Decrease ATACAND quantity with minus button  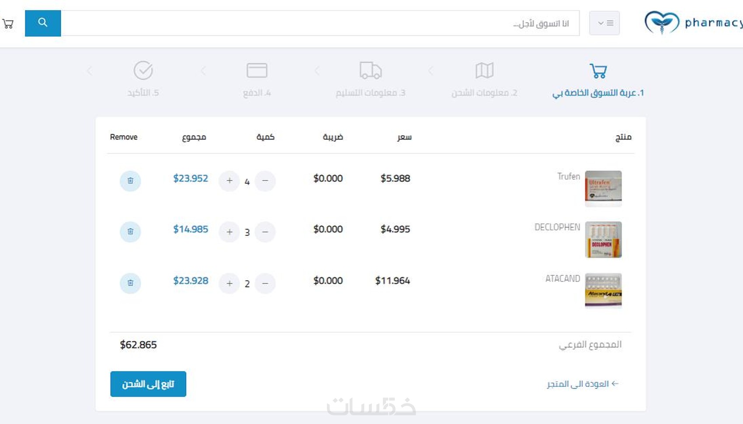pyautogui.click(x=265, y=283)
